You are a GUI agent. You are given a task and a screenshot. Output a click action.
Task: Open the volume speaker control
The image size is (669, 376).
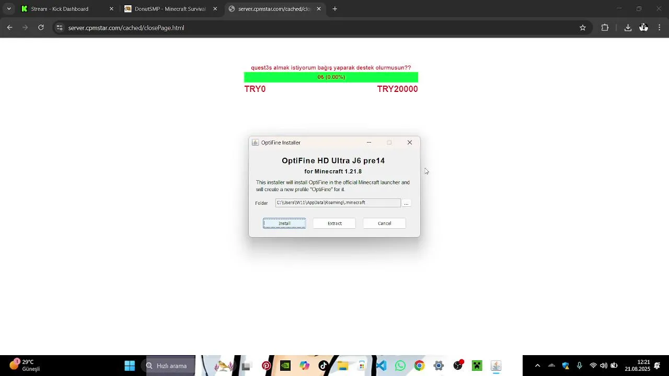604,366
